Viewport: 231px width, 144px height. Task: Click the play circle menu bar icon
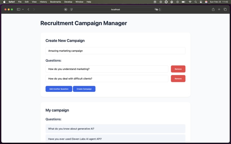pyautogui.click(x=177, y=2)
